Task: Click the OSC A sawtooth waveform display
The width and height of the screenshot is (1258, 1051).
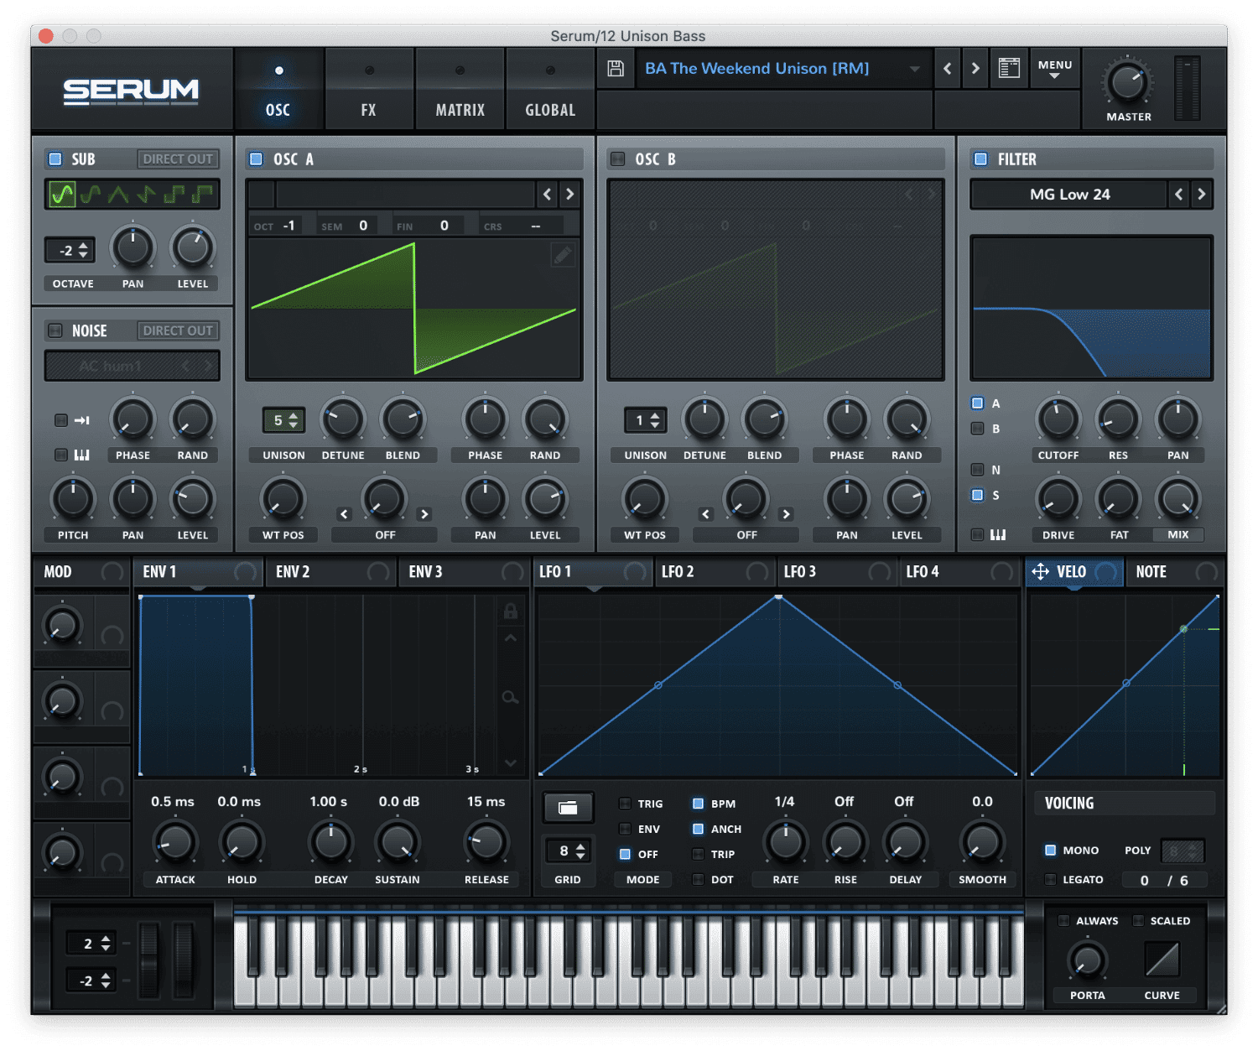Action: pos(414,309)
